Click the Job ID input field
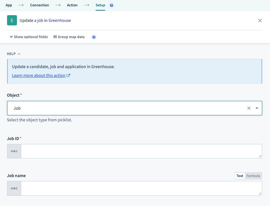 (x=141, y=151)
